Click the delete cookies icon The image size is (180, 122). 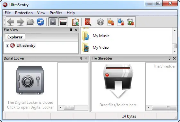(111, 22)
